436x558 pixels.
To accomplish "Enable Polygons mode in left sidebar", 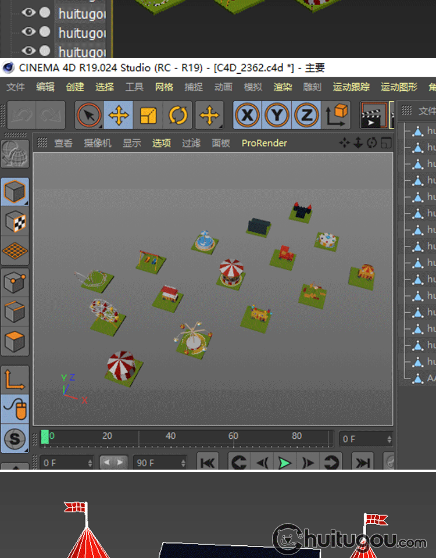I will (15, 342).
